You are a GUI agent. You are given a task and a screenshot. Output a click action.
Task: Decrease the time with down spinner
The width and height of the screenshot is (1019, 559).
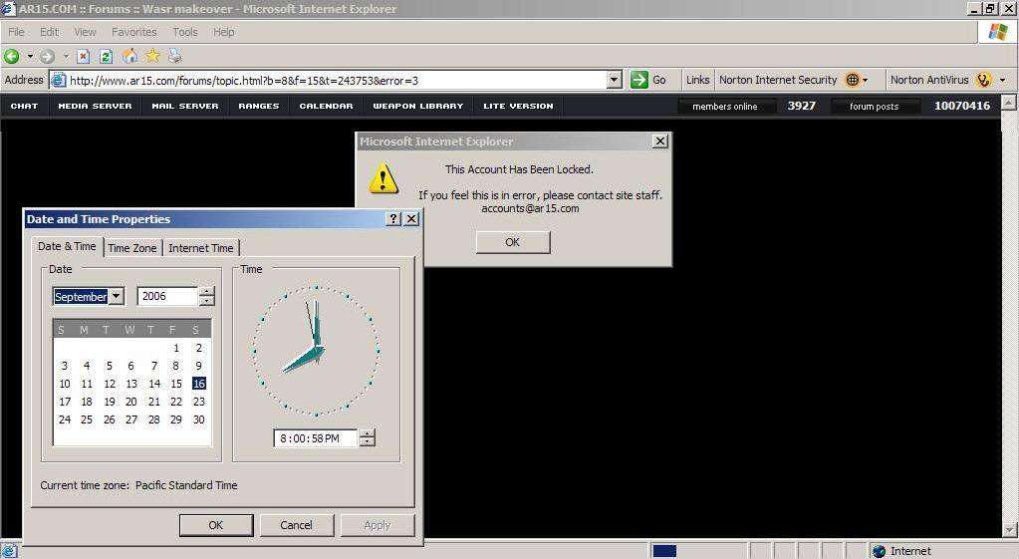[368, 442]
